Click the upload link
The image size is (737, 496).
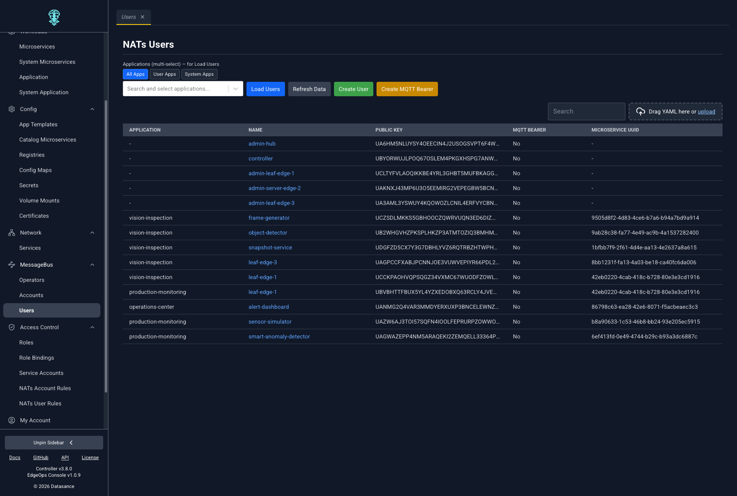tap(706, 111)
